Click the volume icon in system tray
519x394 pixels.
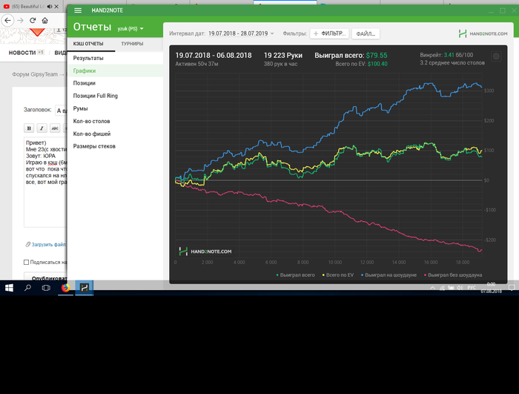pos(460,288)
